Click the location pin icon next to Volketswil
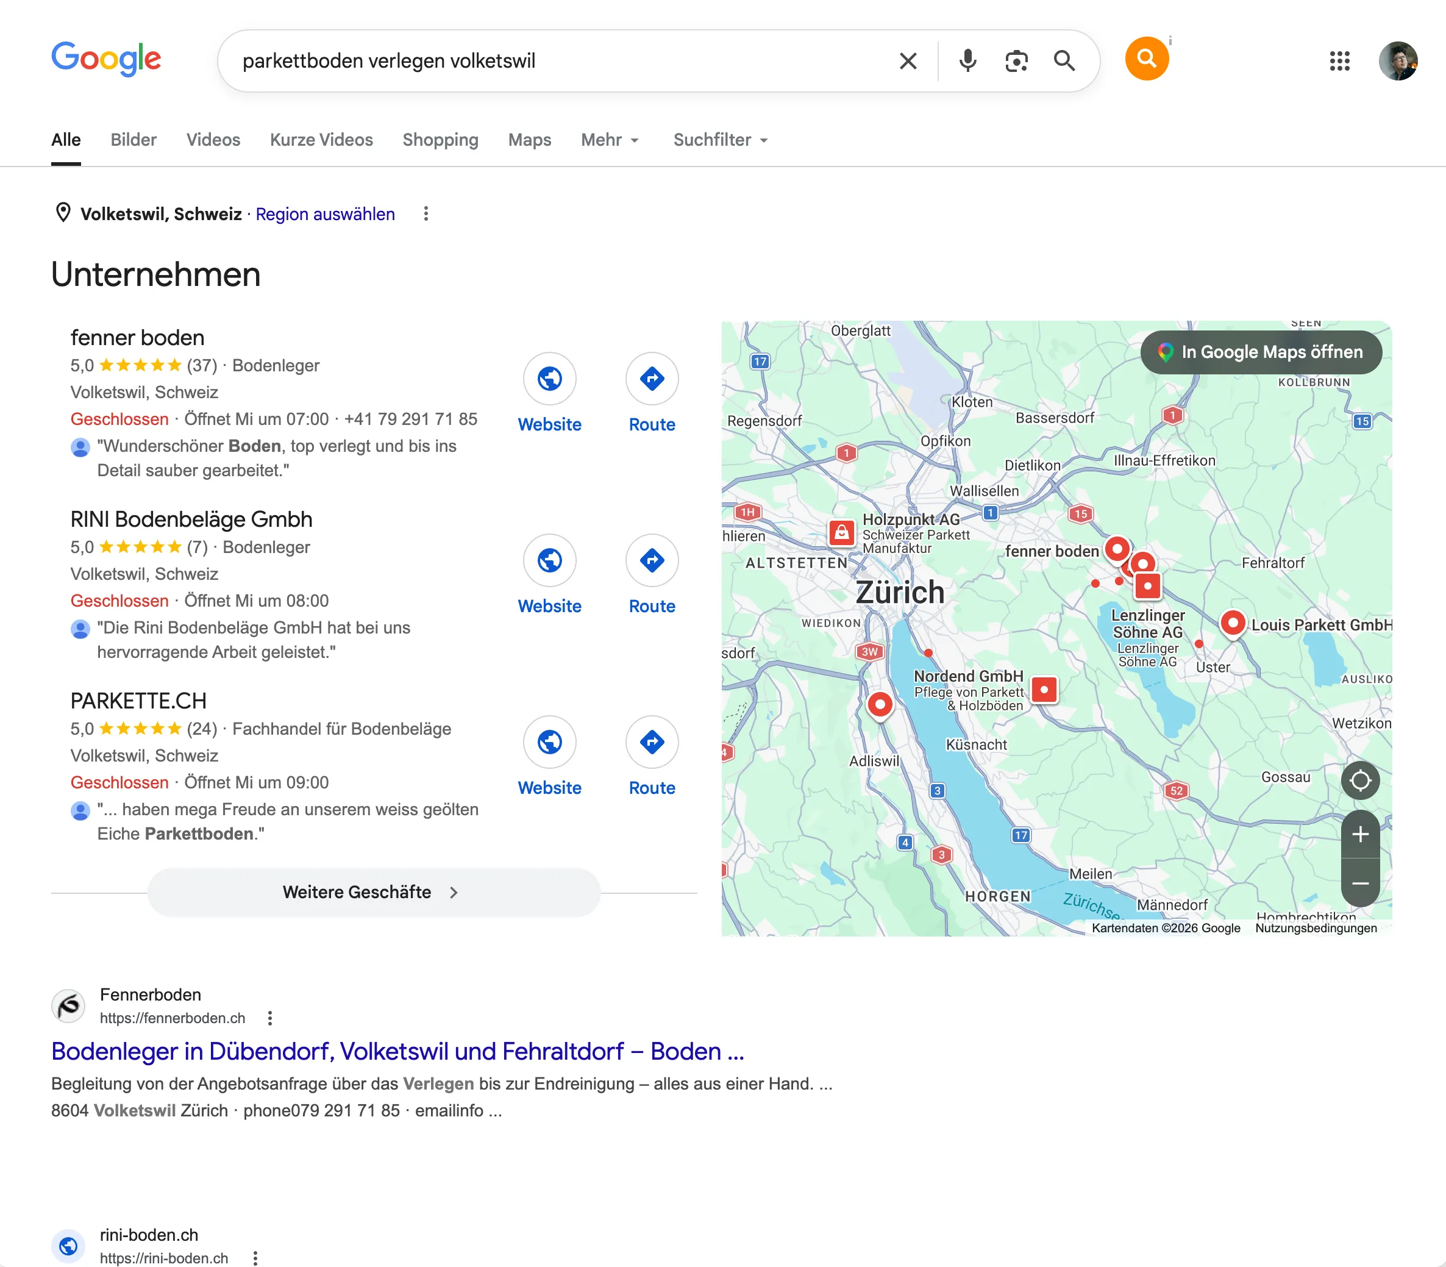The height and width of the screenshot is (1267, 1446). 63,212
